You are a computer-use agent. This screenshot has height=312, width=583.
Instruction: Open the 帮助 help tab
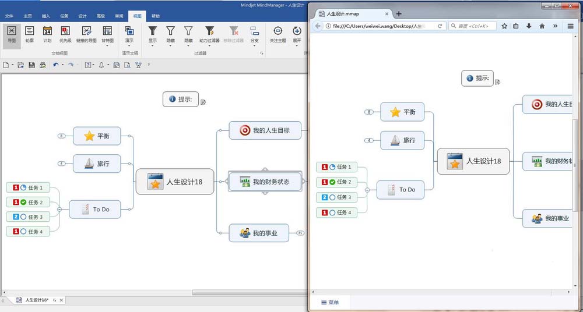pyautogui.click(x=156, y=16)
